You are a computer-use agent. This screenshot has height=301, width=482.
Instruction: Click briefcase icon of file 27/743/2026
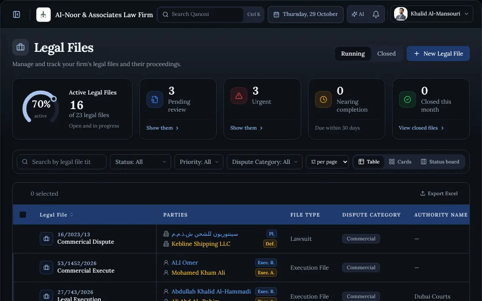(x=46, y=296)
